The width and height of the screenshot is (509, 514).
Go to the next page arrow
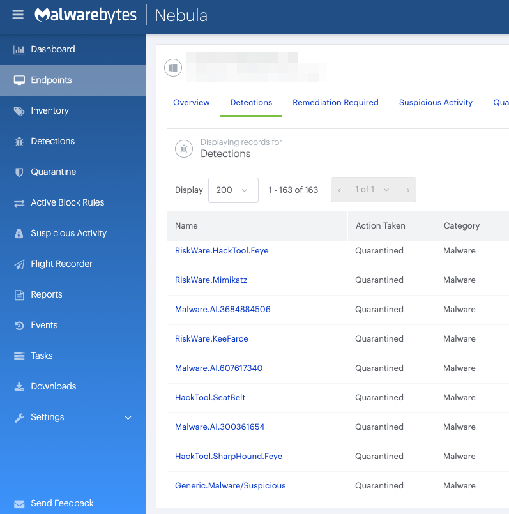pyautogui.click(x=408, y=190)
